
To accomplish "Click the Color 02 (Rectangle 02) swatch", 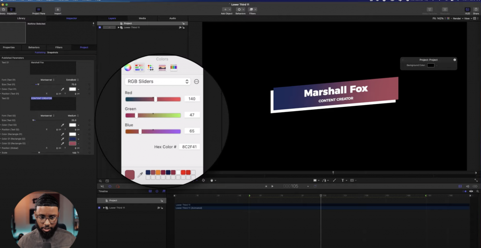I will pos(72,143).
